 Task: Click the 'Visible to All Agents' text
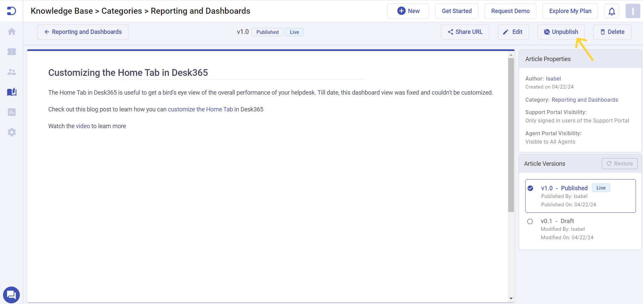[550, 142]
